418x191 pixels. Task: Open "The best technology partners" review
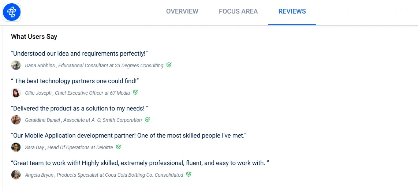pos(75,81)
